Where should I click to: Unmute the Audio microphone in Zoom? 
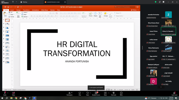click(5, 94)
